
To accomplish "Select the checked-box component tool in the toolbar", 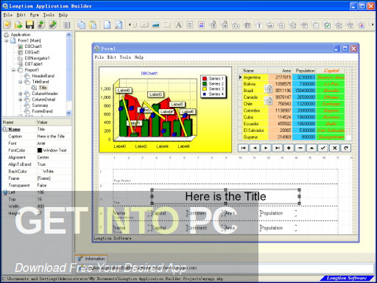I will tap(327, 25).
